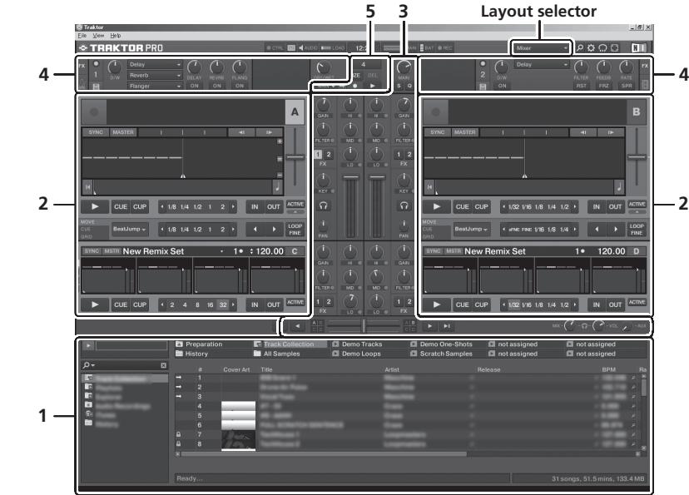Open the browser search magnifier in header
The image size is (689, 495).
(x=580, y=48)
